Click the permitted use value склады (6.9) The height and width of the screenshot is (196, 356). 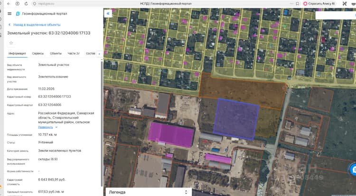pos(47,159)
